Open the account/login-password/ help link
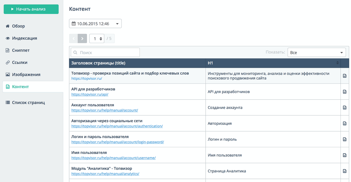Screen dimensions: 351x182 point(118,142)
